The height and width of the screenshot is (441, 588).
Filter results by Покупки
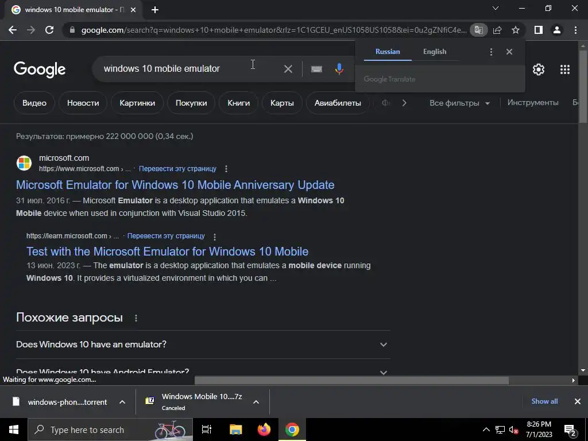[x=191, y=103]
